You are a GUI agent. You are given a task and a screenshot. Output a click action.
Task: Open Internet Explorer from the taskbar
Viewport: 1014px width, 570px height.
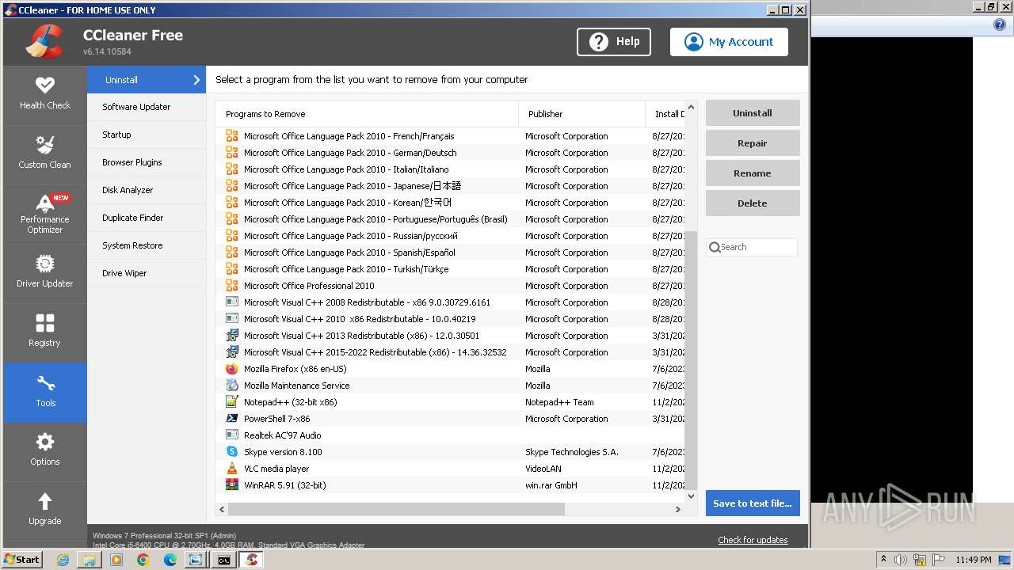pos(63,560)
